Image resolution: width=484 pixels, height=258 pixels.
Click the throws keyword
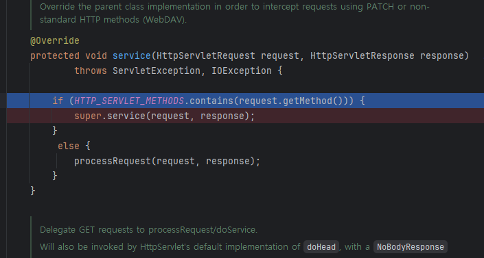[91, 70]
